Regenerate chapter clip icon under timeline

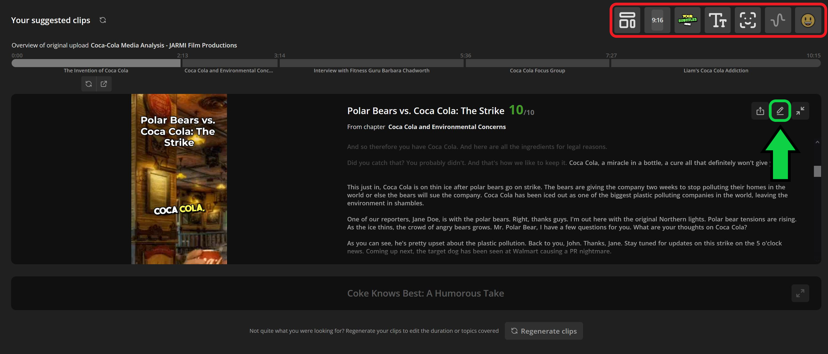coord(89,84)
